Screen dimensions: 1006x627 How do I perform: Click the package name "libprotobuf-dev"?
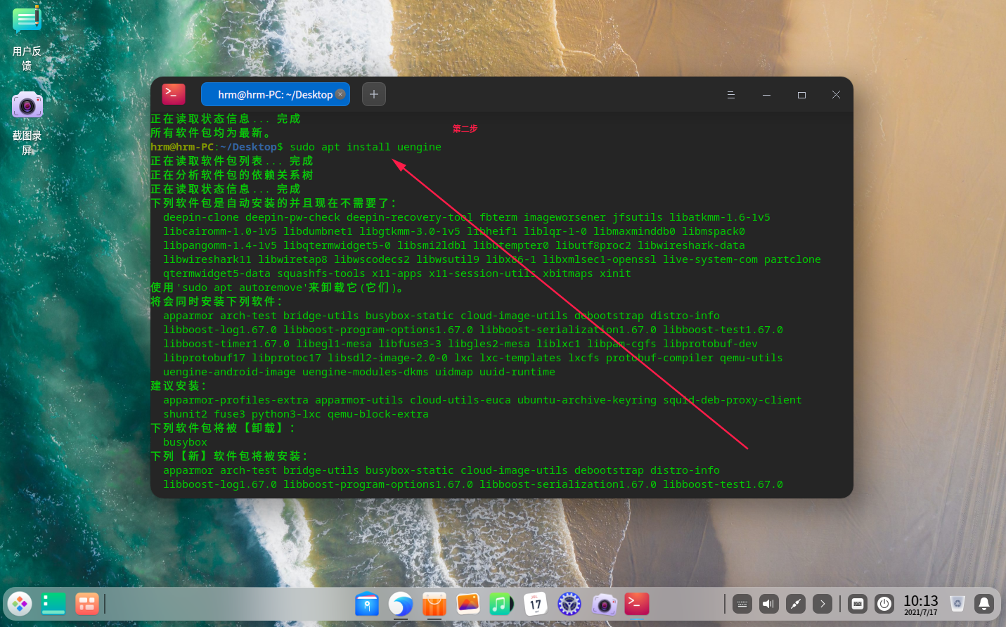coord(710,344)
